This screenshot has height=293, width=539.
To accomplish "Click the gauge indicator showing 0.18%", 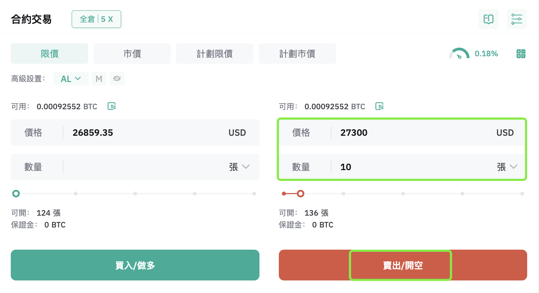I will [473, 54].
